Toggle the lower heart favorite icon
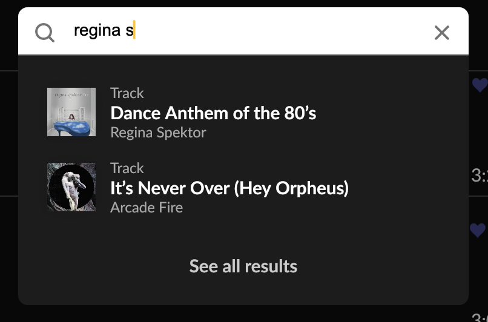The height and width of the screenshot is (322, 488). click(478, 230)
